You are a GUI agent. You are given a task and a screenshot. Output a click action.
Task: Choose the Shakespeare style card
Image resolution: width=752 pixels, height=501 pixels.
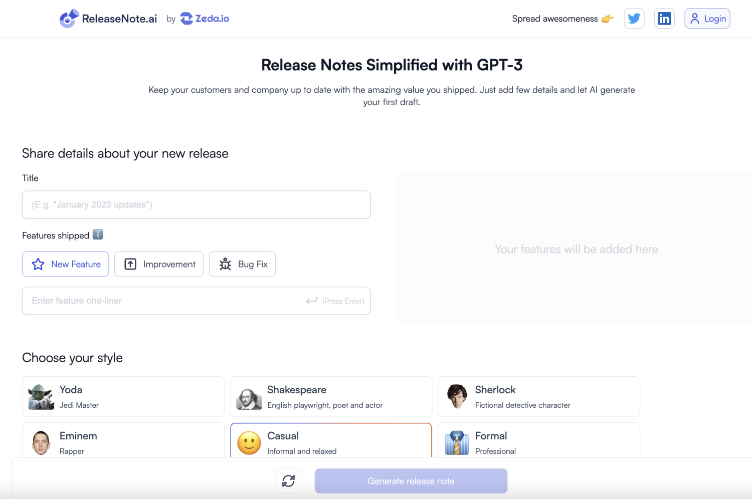(x=331, y=396)
